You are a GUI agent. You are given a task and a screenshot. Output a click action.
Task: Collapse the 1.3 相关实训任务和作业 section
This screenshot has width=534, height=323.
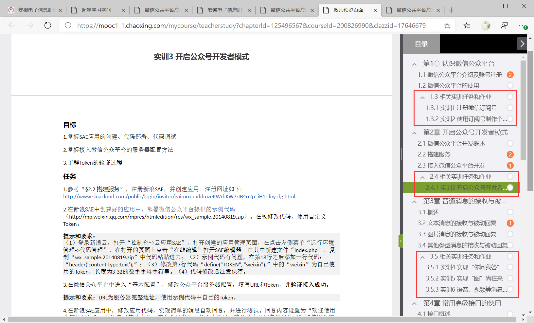click(x=422, y=97)
